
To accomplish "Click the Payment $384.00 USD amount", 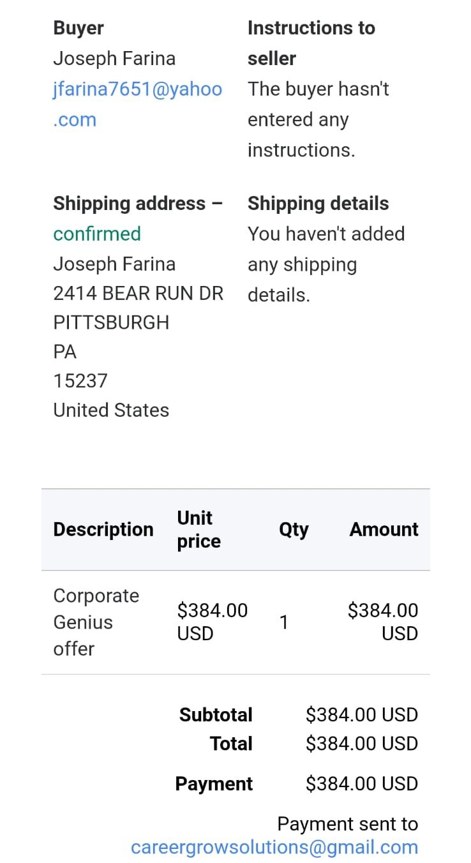I will pyautogui.click(x=361, y=784).
